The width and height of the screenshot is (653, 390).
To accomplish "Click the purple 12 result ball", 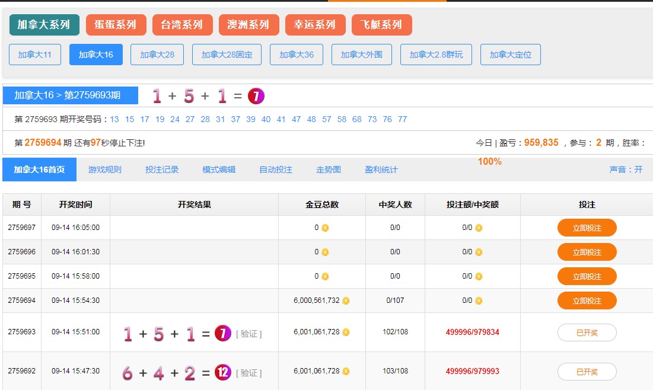I will (x=222, y=372).
